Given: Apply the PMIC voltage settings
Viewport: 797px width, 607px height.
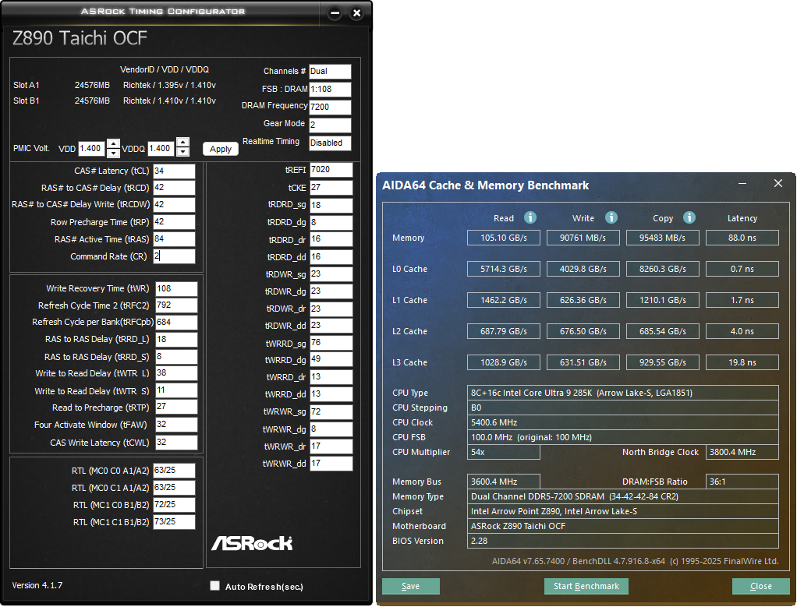Looking at the screenshot, I should 221,149.
